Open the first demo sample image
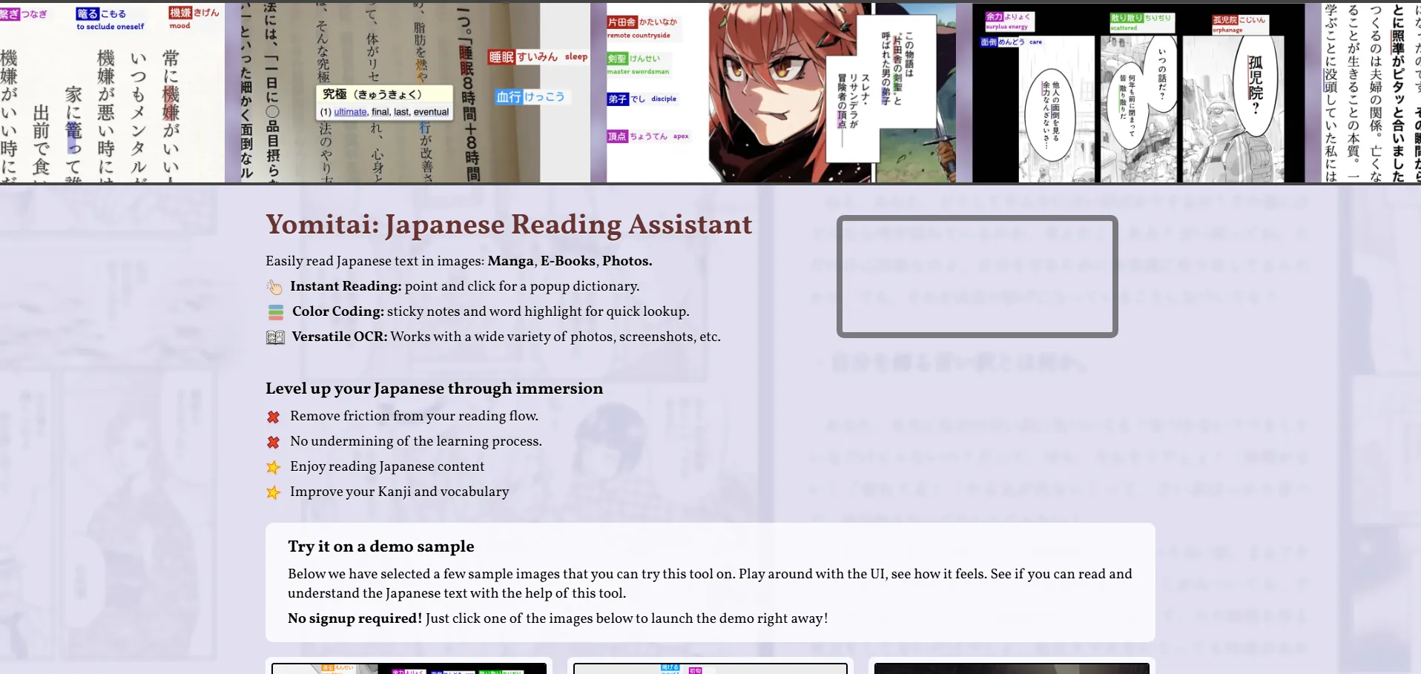Image resolution: width=1421 pixels, height=674 pixels. 409,667
